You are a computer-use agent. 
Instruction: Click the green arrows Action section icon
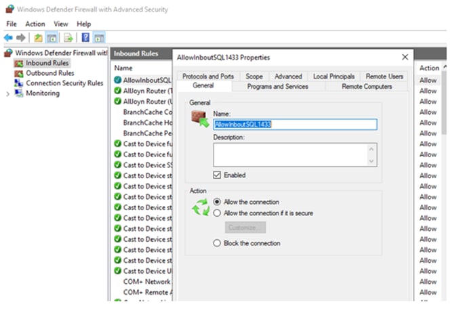201,207
